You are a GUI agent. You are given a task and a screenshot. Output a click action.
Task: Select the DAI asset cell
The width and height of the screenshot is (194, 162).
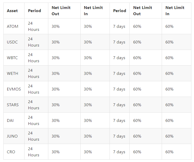coord(10,121)
